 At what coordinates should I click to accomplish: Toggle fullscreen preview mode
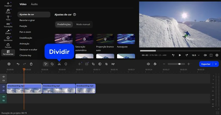pyautogui.click(x=211, y=55)
